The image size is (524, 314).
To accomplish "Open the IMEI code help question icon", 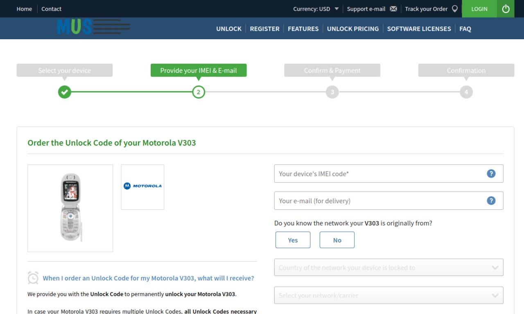I will (491, 174).
